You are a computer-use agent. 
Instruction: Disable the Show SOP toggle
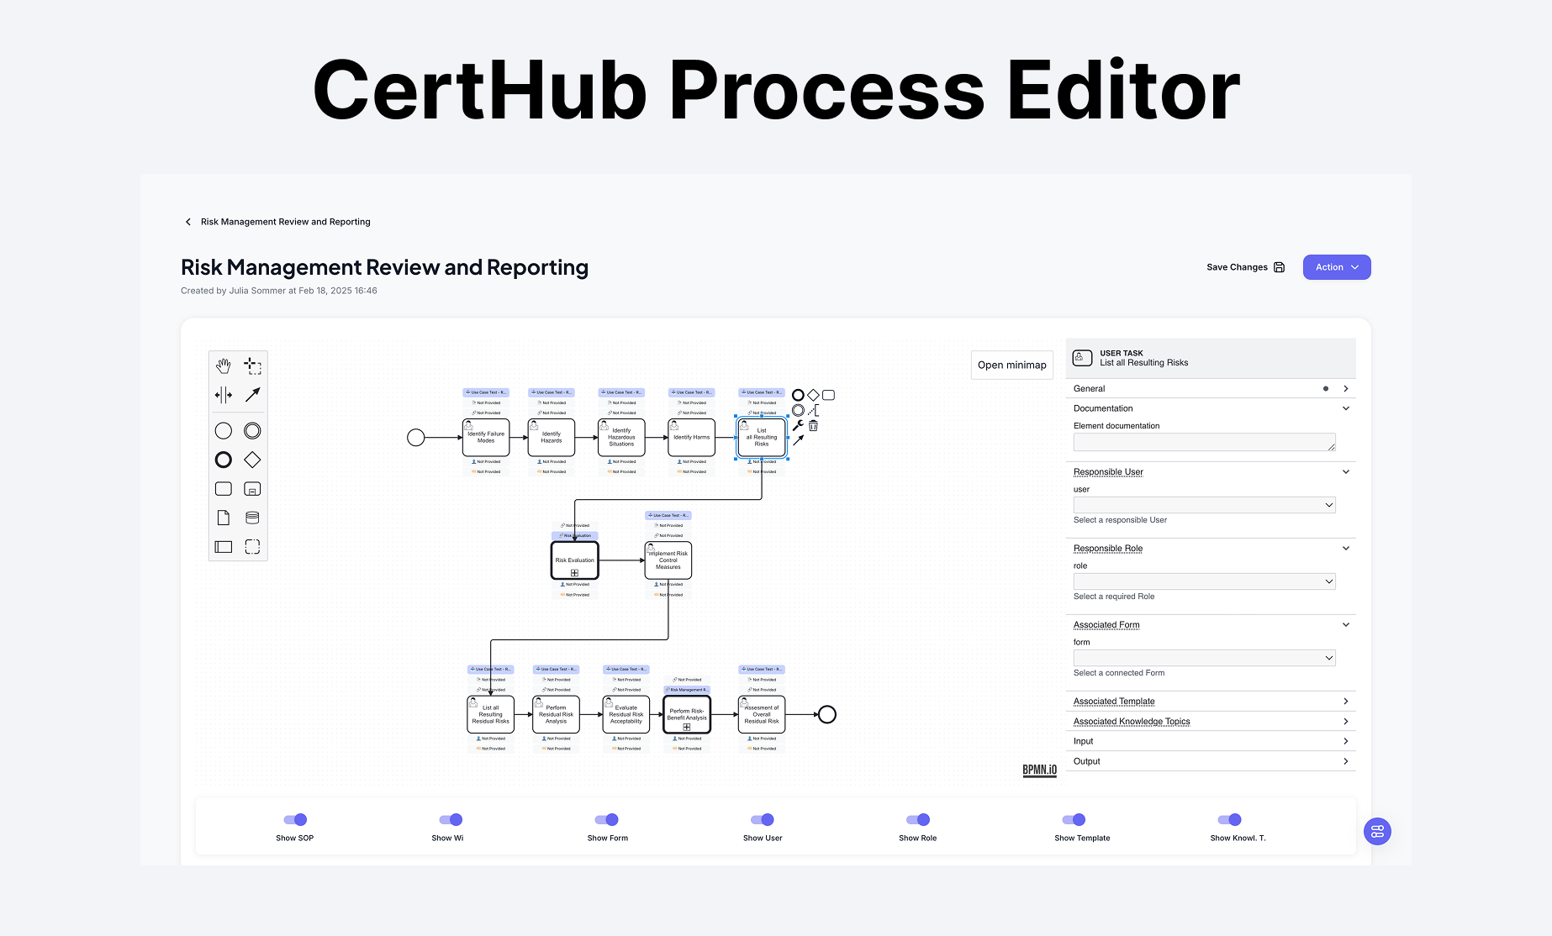[x=295, y=819]
